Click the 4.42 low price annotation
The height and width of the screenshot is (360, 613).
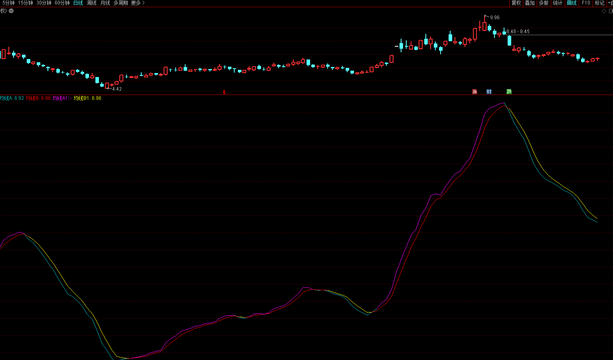[x=117, y=89]
